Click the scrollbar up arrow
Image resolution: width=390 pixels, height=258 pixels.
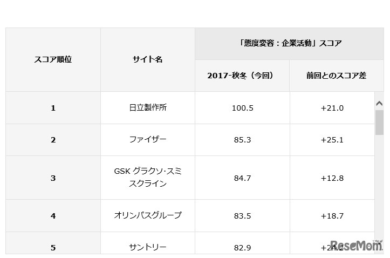coord(379,104)
